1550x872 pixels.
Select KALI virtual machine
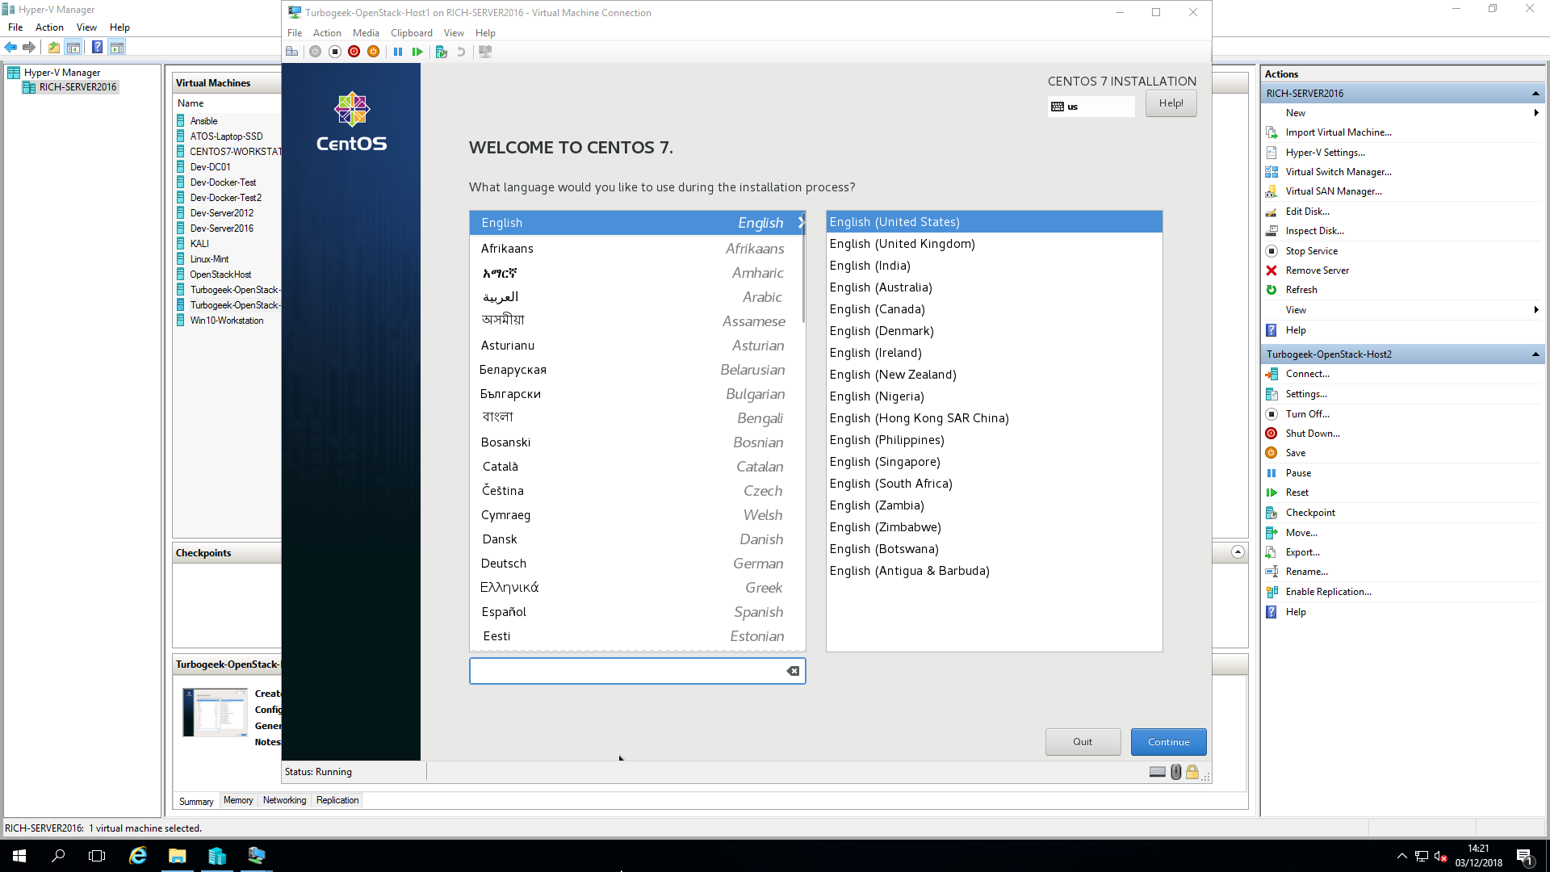pos(199,244)
